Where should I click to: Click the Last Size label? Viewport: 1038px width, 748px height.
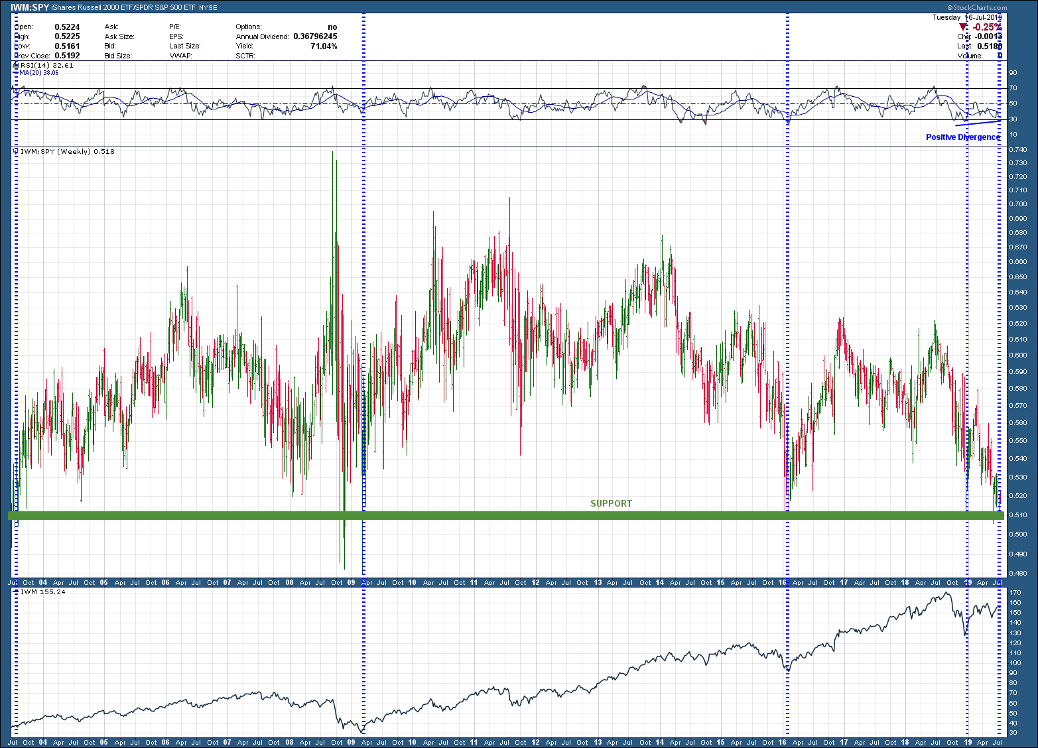coord(185,46)
